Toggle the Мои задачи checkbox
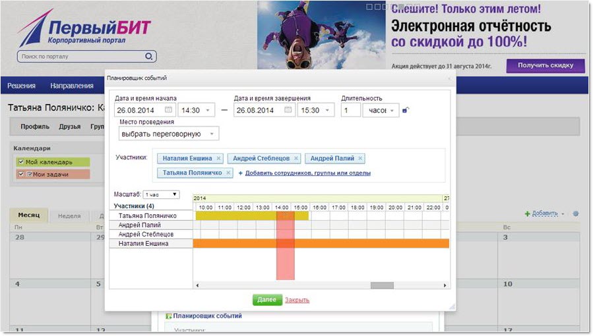 pos(21,174)
